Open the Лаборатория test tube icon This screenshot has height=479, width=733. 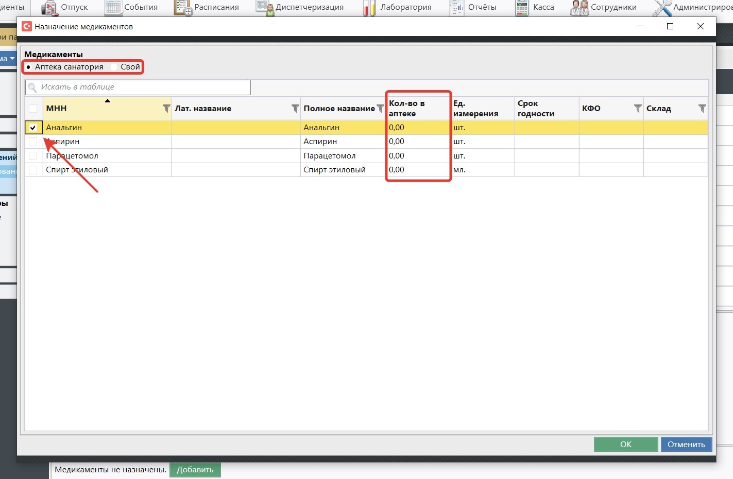pos(369,8)
